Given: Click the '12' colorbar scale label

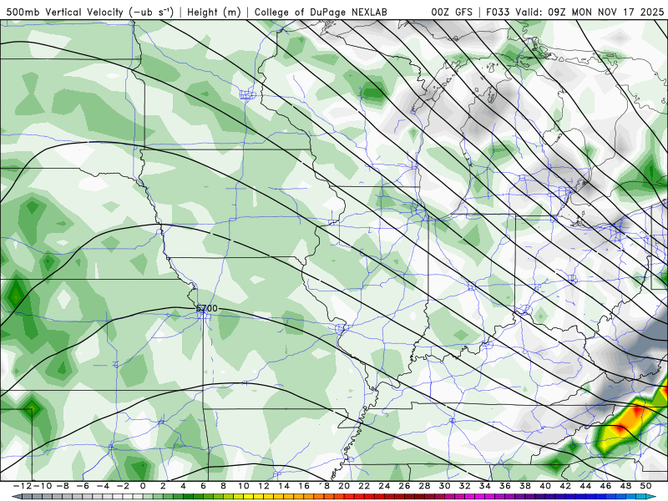Looking at the screenshot, I should pyautogui.click(x=264, y=486).
